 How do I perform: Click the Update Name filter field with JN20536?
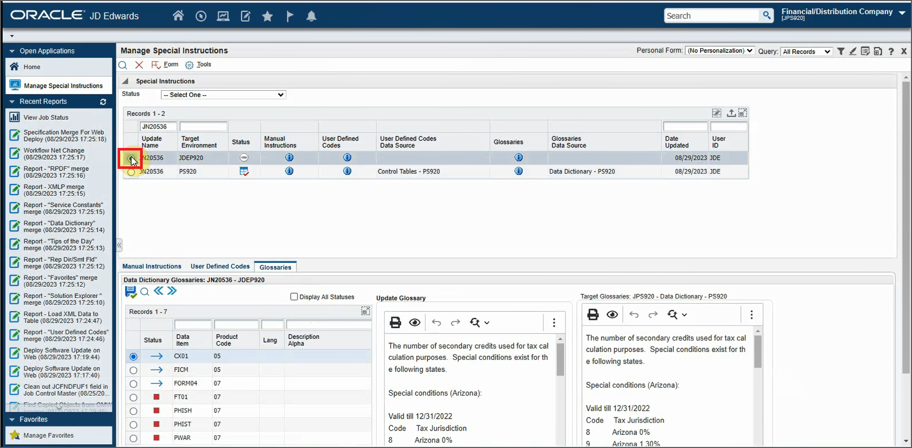[158, 126]
